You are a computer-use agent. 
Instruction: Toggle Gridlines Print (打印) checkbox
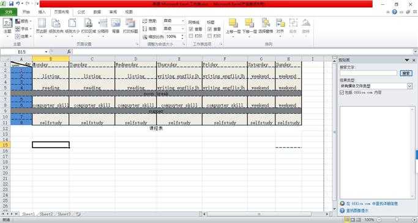click(x=191, y=36)
